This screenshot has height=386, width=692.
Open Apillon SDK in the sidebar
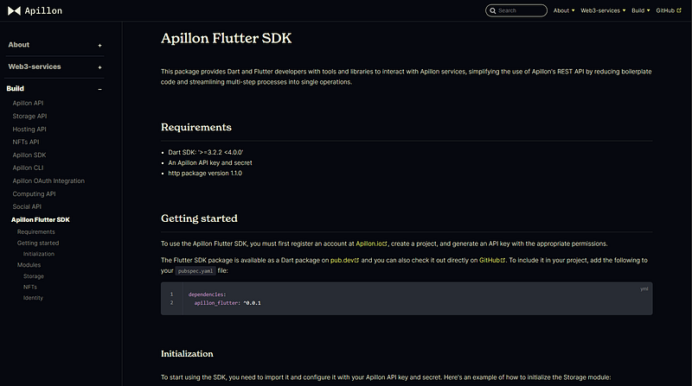pyautogui.click(x=29, y=155)
